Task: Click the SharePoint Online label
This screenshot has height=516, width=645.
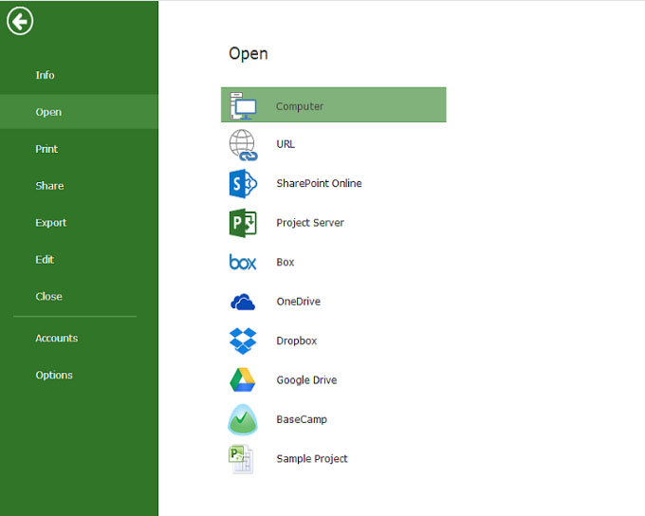Action: pyautogui.click(x=319, y=183)
